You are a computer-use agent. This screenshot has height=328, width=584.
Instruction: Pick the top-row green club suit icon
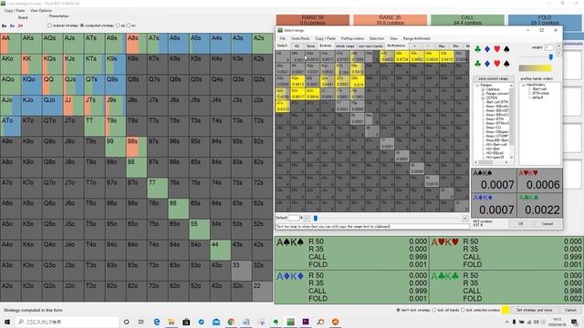click(477, 49)
